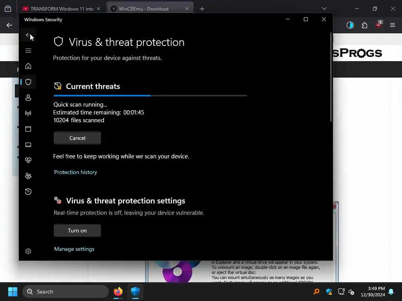402x301 pixels.
Task: Open the Windows Security hamburger menu
Action: [28, 51]
